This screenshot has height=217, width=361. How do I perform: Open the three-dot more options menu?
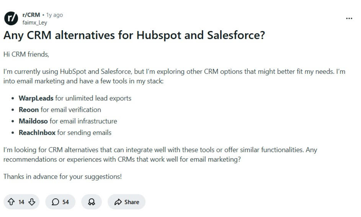(x=349, y=18)
